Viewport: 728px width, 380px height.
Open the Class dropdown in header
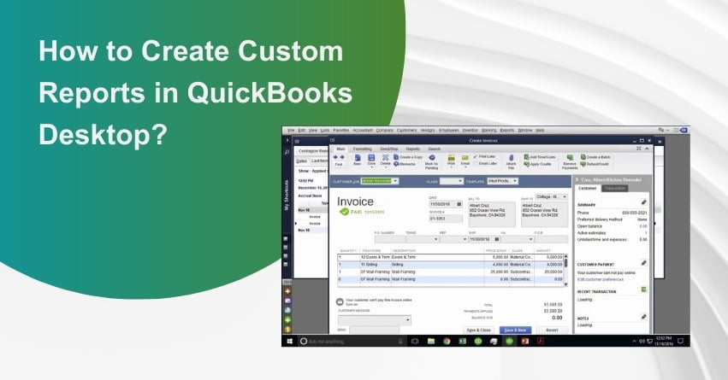459,181
